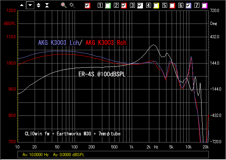The width and height of the screenshot is (226, 160).
Task: Click the overlay 3 number button
Action: [132, 5]
